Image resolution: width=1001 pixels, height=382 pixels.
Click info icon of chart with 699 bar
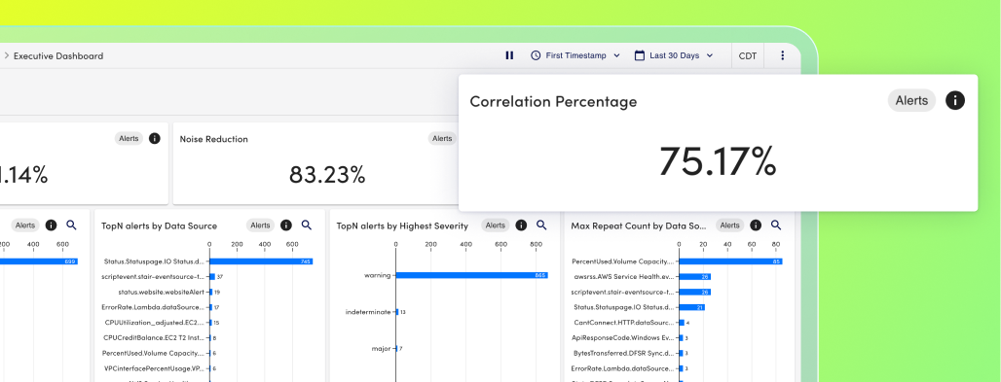(x=51, y=226)
